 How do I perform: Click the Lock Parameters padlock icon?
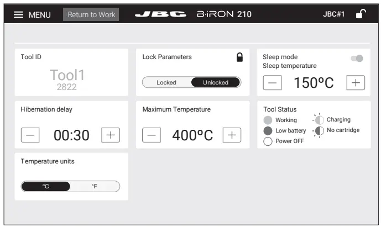(x=239, y=57)
